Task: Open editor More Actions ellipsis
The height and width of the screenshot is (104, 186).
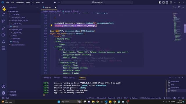Action: point(183,7)
